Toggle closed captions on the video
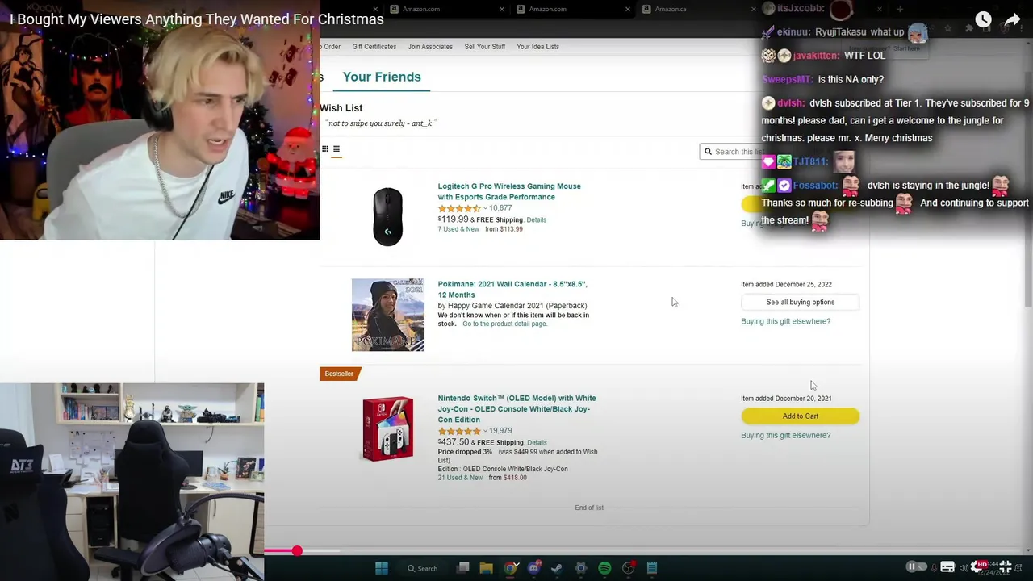 point(947,566)
